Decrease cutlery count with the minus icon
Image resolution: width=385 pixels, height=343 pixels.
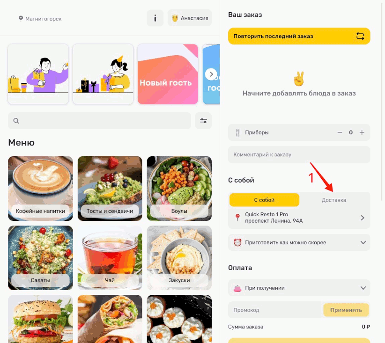pyautogui.click(x=340, y=132)
